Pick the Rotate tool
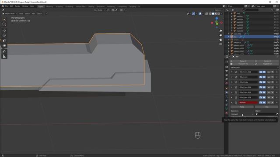Screen dimensions: 280x157 click(4, 35)
